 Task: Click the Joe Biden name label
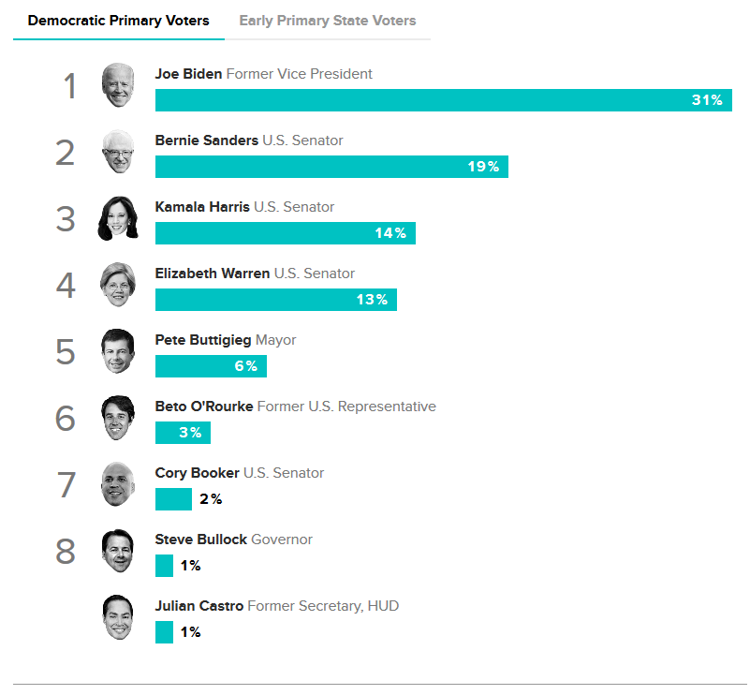coord(188,74)
